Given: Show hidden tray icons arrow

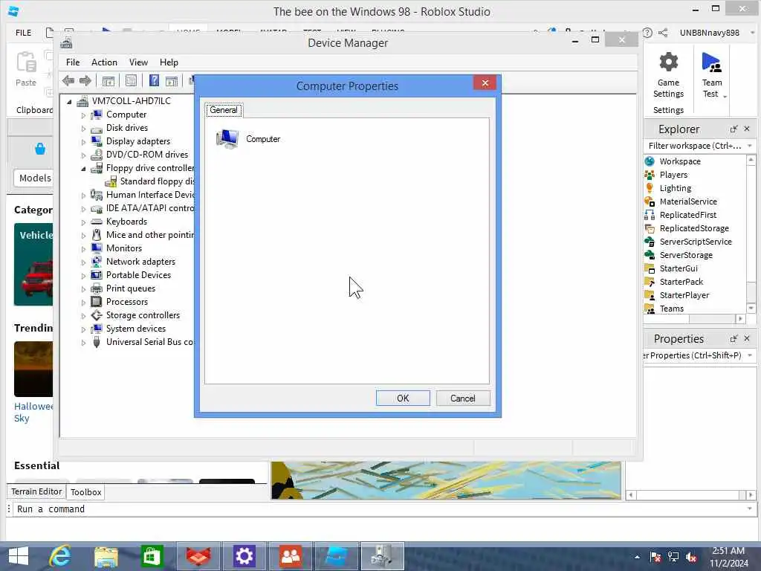Looking at the screenshot, I should coord(637,558).
